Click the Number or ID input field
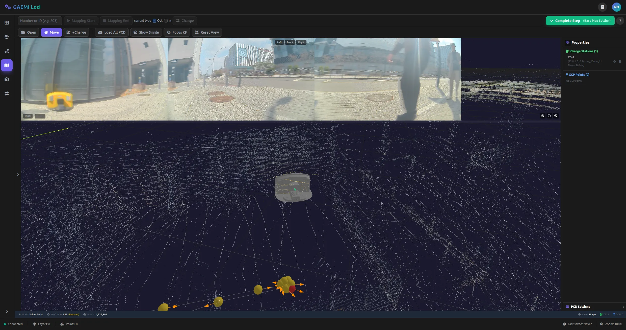The height and width of the screenshot is (330, 626). [x=40, y=21]
